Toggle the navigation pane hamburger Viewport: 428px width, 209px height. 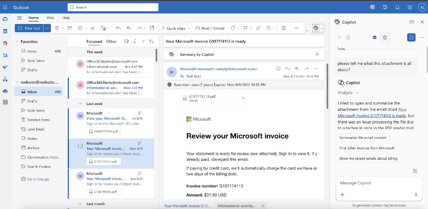(x=20, y=18)
